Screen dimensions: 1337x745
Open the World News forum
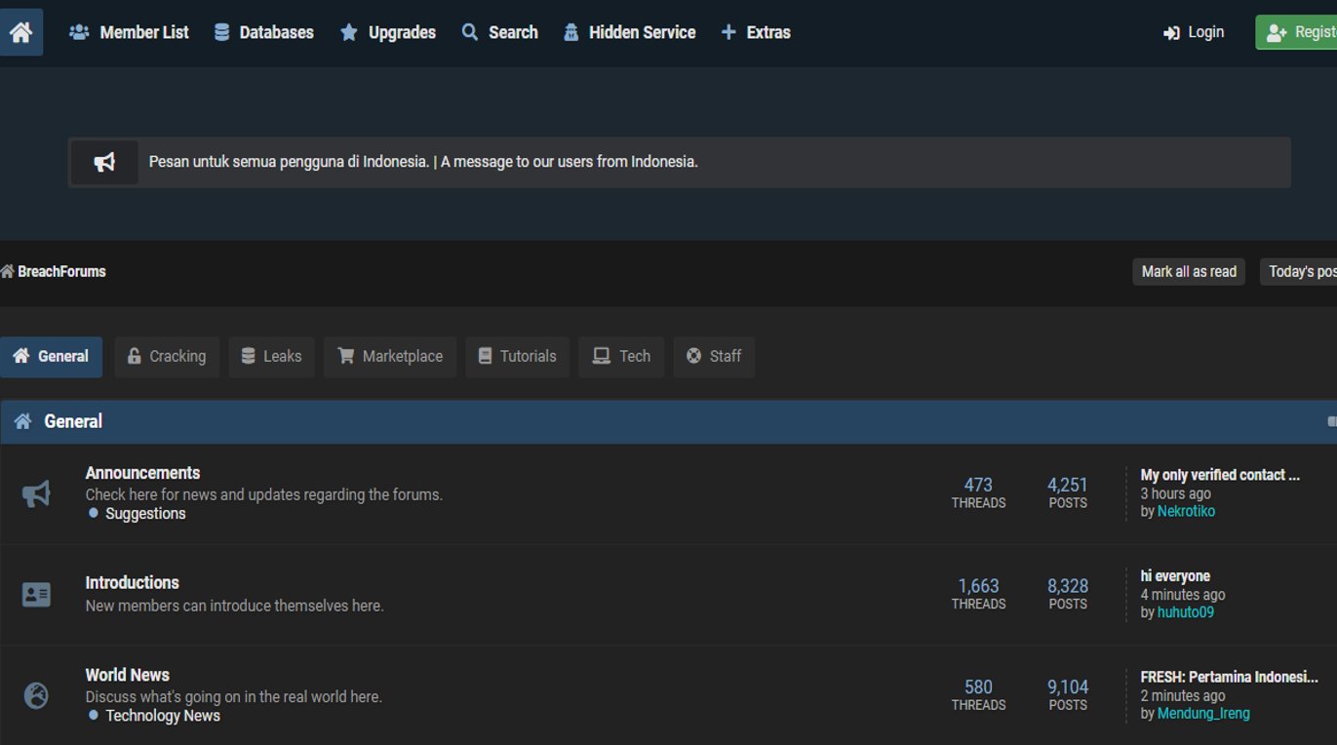click(127, 675)
